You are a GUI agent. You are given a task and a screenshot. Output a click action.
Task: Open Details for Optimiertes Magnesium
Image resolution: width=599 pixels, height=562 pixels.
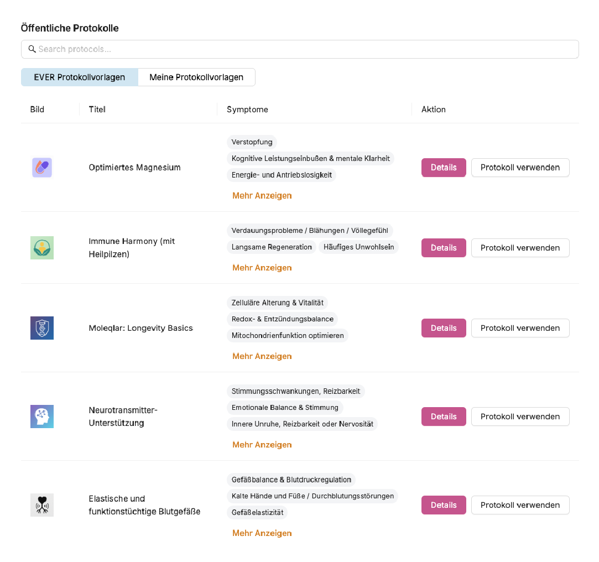click(x=444, y=168)
